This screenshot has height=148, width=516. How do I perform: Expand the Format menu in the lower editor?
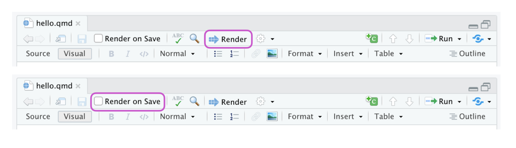point(305,116)
